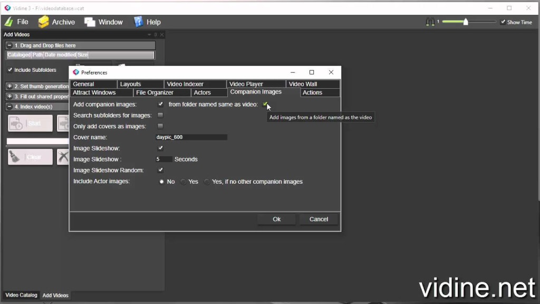Click the Cataloged column header
The width and height of the screenshot is (540, 304).
(19, 55)
